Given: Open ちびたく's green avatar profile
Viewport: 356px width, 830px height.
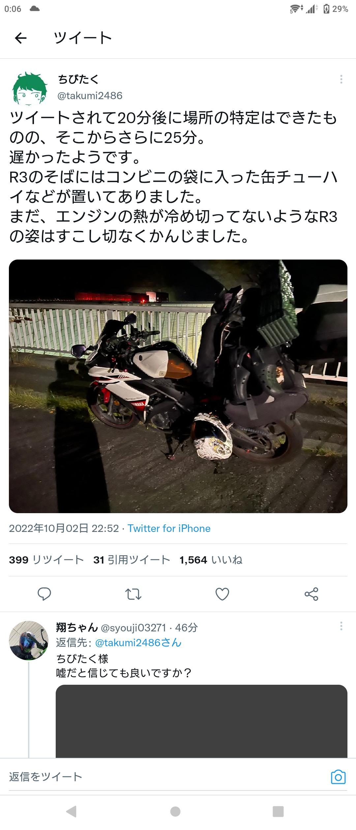Looking at the screenshot, I should pyautogui.click(x=30, y=88).
